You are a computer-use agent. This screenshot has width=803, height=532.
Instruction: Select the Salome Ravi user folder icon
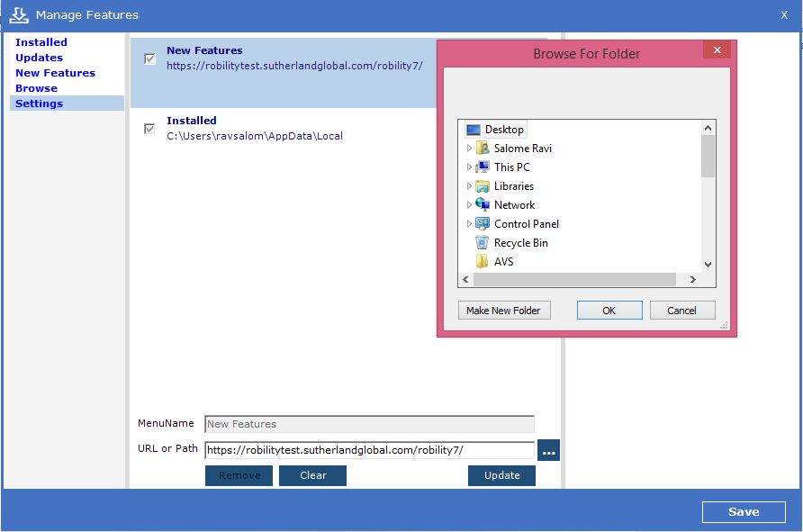click(483, 149)
